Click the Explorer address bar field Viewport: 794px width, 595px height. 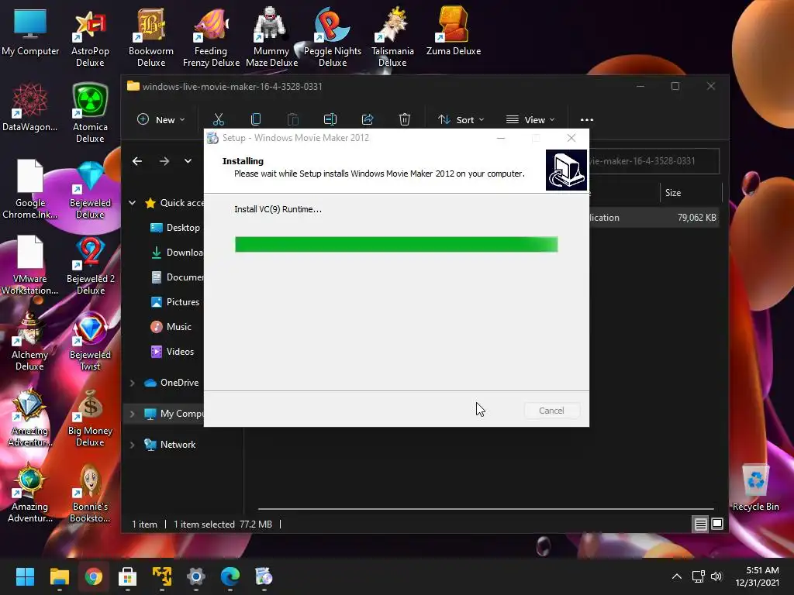coord(654,161)
